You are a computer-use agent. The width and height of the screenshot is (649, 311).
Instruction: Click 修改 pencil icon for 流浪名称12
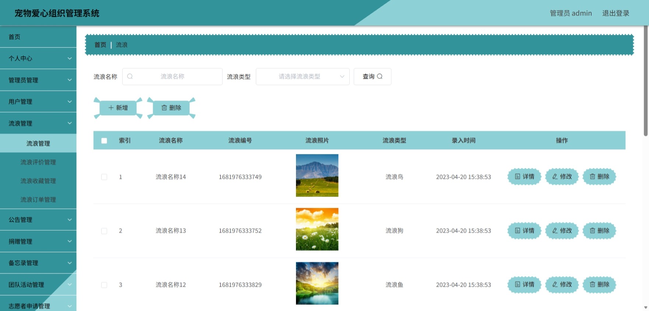(555, 284)
